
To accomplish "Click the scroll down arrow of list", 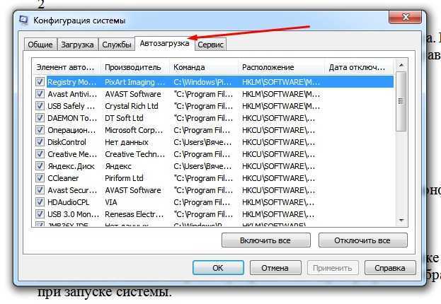I will point(401,221).
